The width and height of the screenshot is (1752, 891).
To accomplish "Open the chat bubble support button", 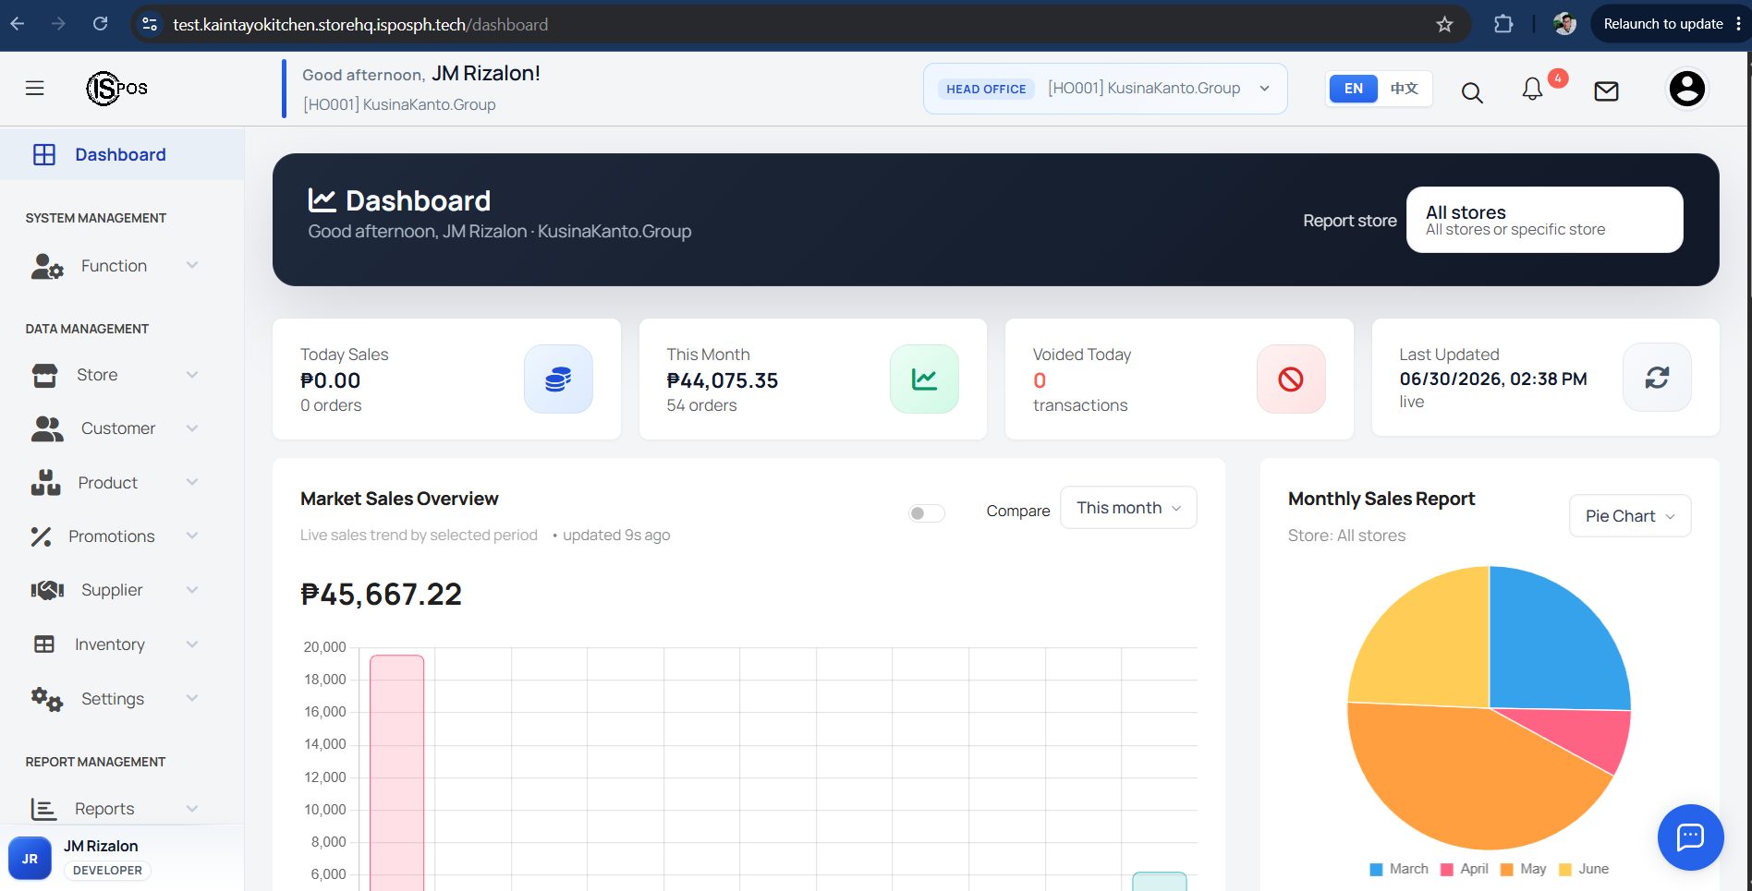I will coord(1690,837).
